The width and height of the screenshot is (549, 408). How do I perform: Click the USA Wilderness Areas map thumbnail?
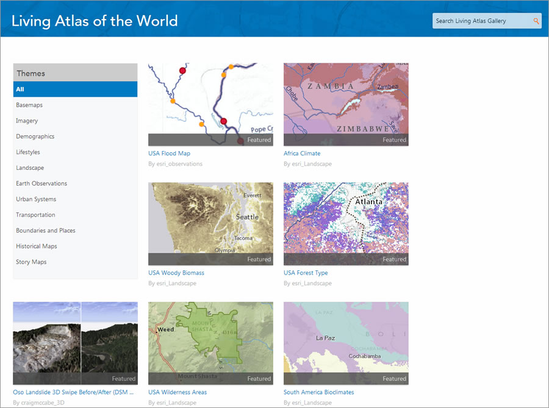(x=210, y=343)
